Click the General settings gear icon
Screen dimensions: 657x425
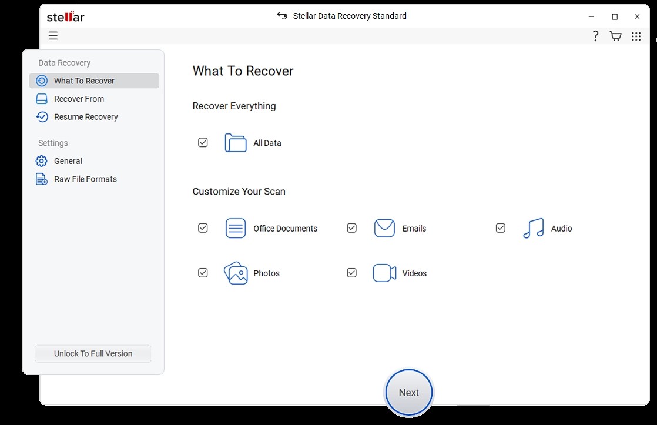coord(41,160)
